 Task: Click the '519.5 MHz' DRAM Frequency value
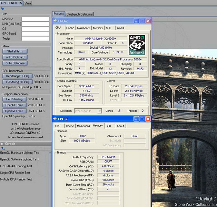tap(108, 157)
